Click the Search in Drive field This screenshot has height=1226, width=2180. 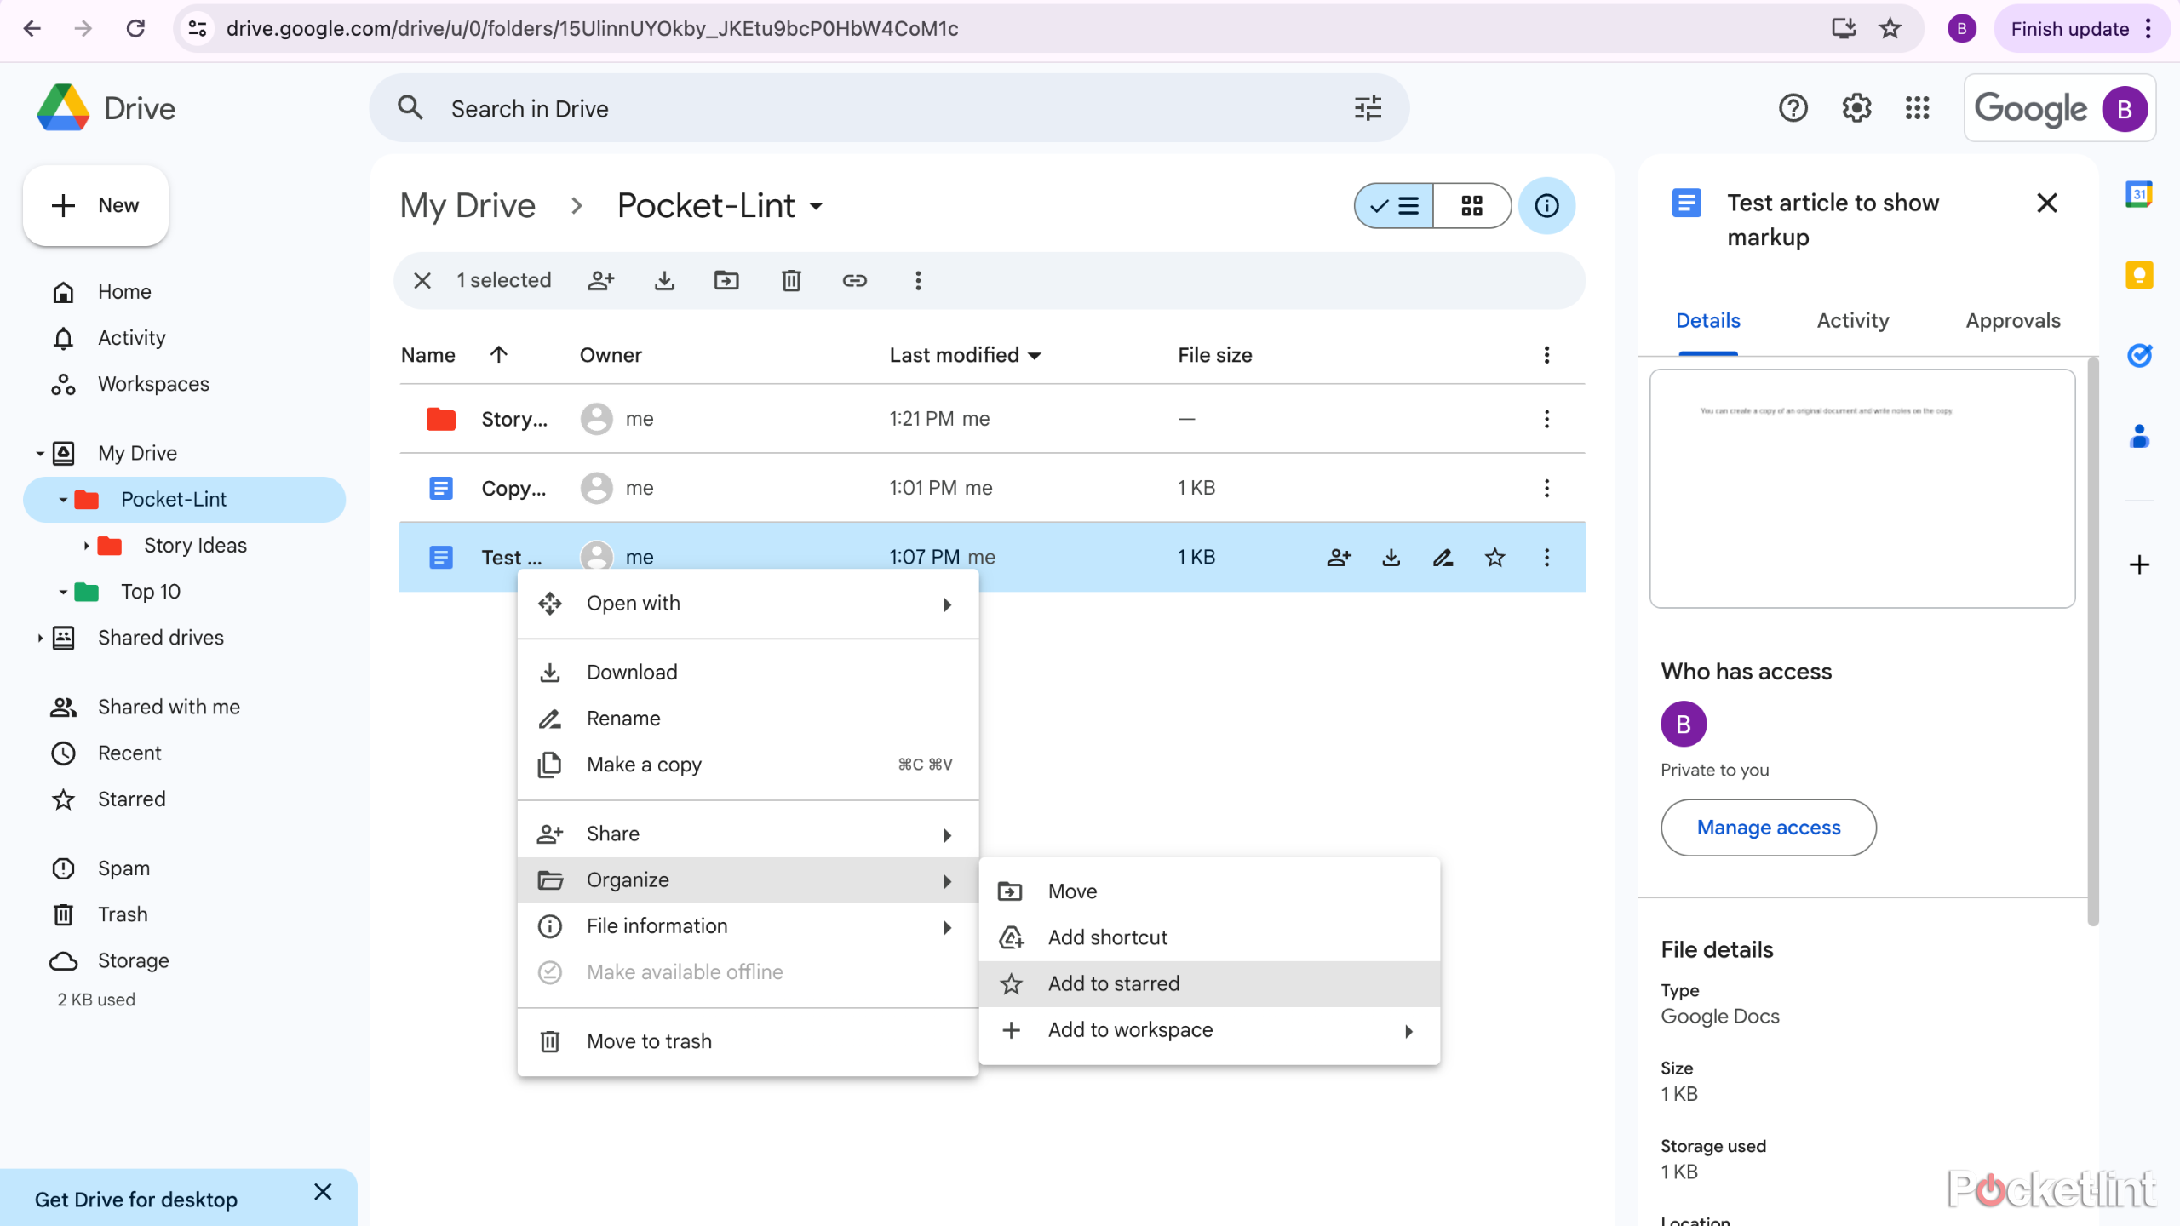click(x=889, y=108)
